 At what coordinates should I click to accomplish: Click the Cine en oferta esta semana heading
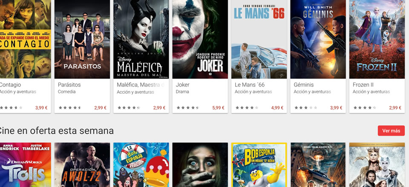tap(56, 131)
